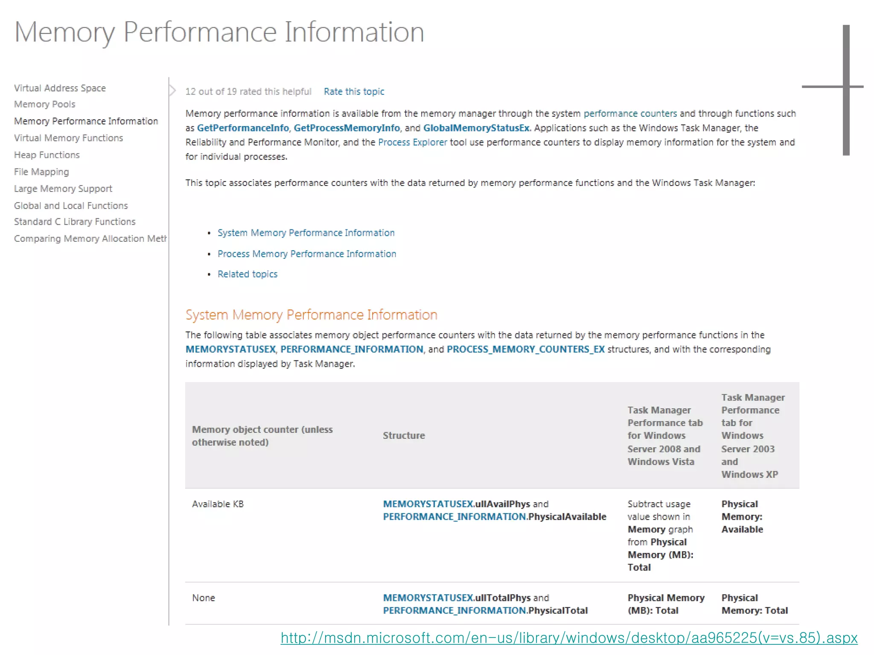Click the Memory Performance Information page title
The height and width of the screenshot is (655, 874).
click(219, 32)
